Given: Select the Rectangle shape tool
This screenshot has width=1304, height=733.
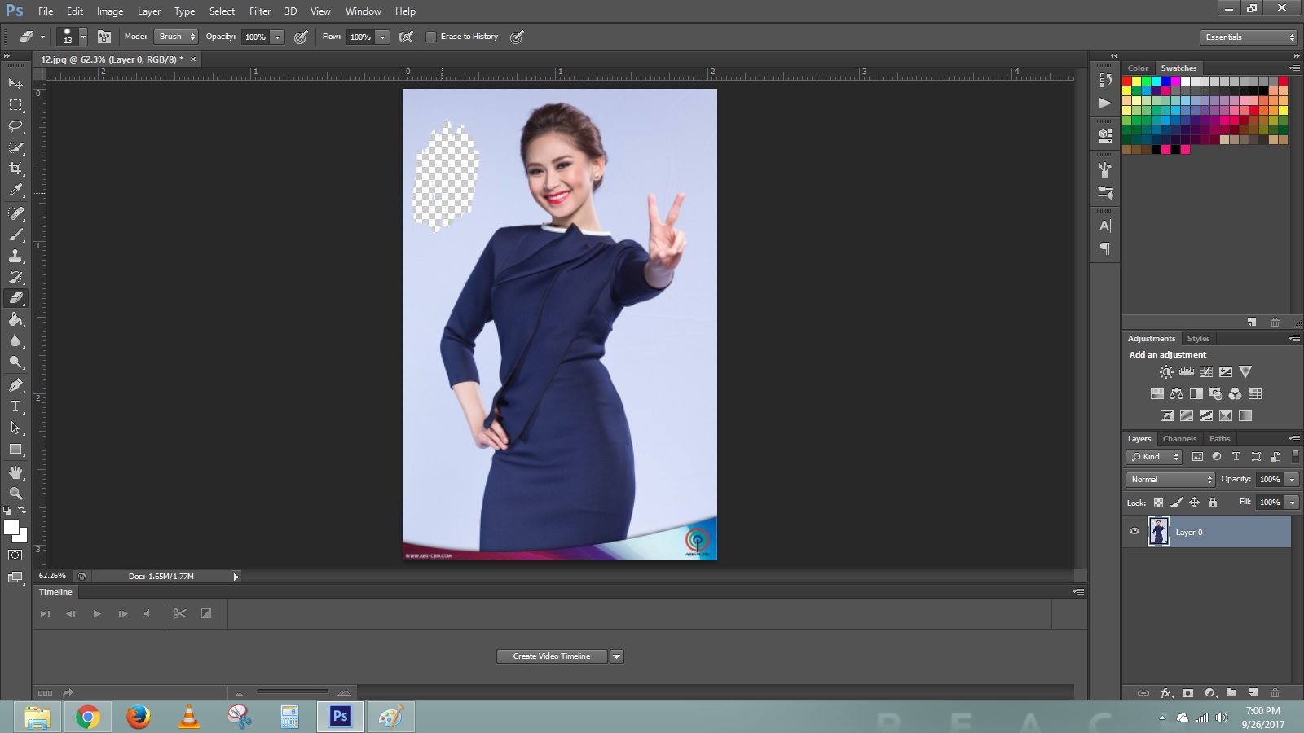Looking at the screenshot, I should point(15,449).
